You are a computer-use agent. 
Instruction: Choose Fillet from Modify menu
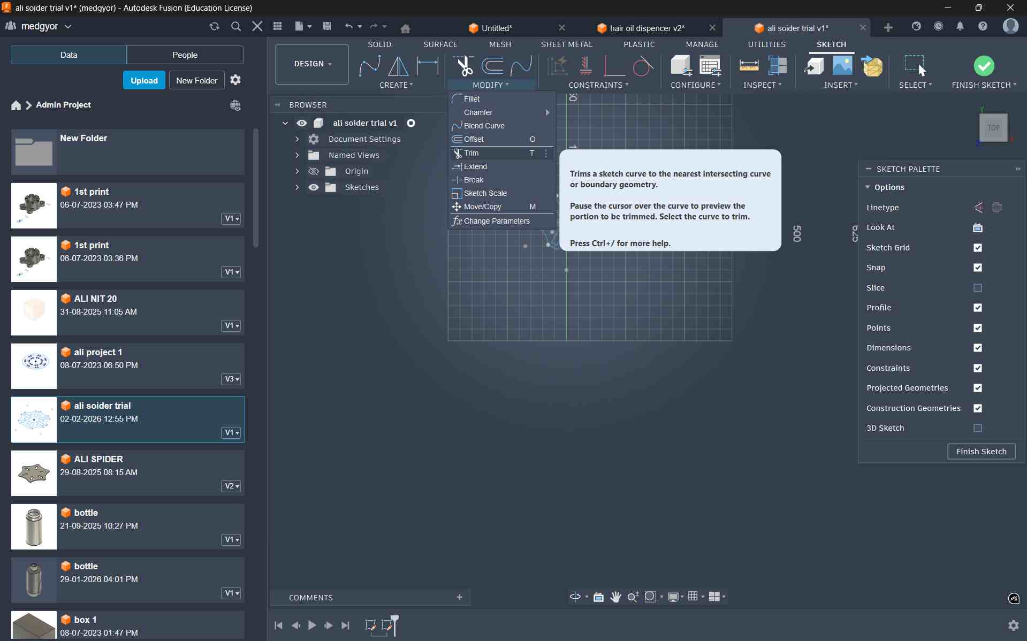point(501,99)
